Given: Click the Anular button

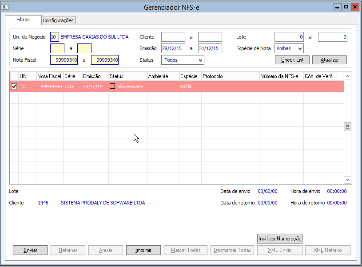Looking at the screenshot, I should click(106, 250).
